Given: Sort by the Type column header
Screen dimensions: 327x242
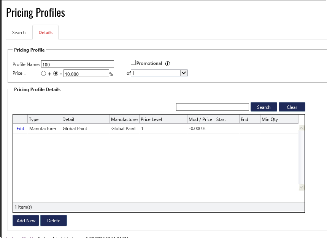Looking at the screenshot, I should [44, 119].
